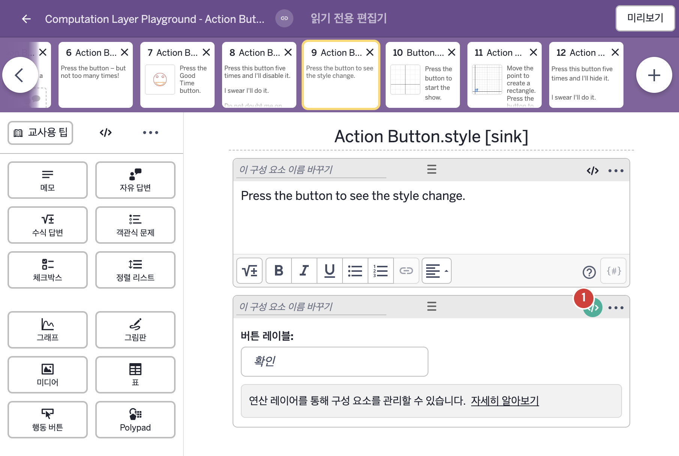Close screen 7 tab

coord(206,52)
